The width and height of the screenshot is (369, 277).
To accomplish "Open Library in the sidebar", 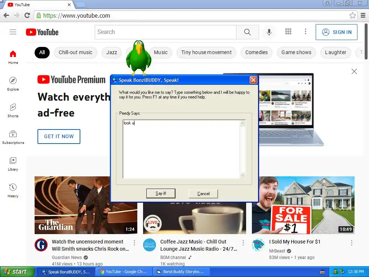I will 13,164.
